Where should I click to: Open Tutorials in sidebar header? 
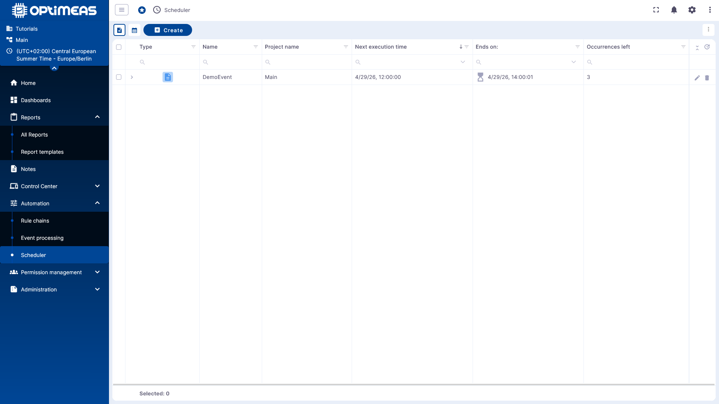coord(27,29)
